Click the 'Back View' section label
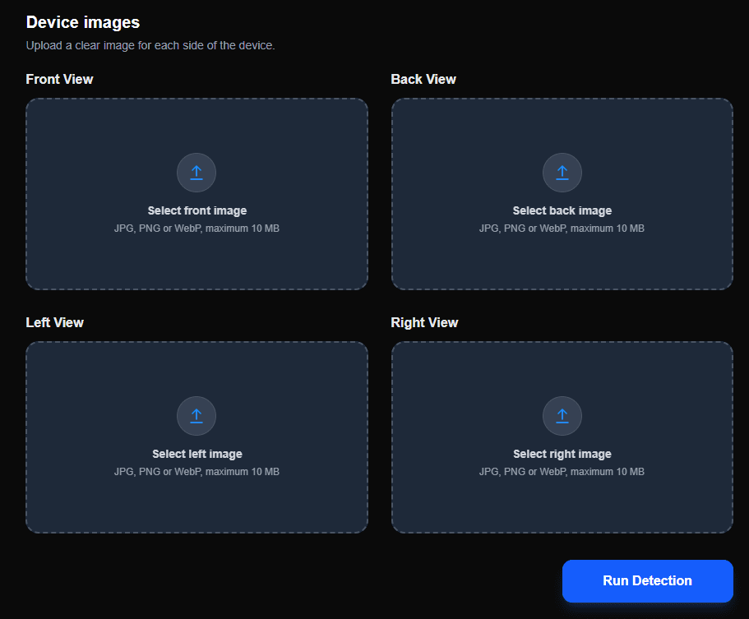 click(x=423, y=79)
